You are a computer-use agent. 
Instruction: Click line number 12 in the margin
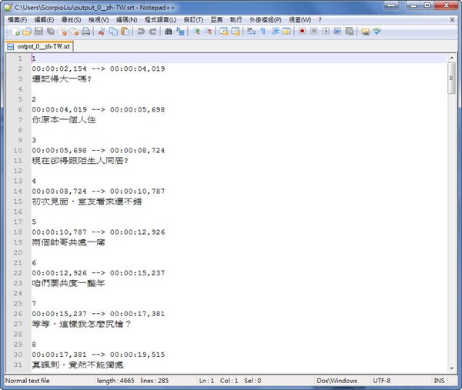pos(18,171)
